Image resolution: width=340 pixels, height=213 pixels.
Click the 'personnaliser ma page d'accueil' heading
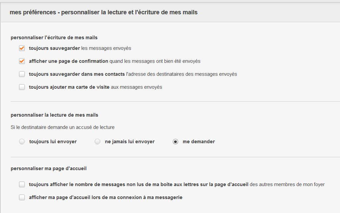(49, 168)
